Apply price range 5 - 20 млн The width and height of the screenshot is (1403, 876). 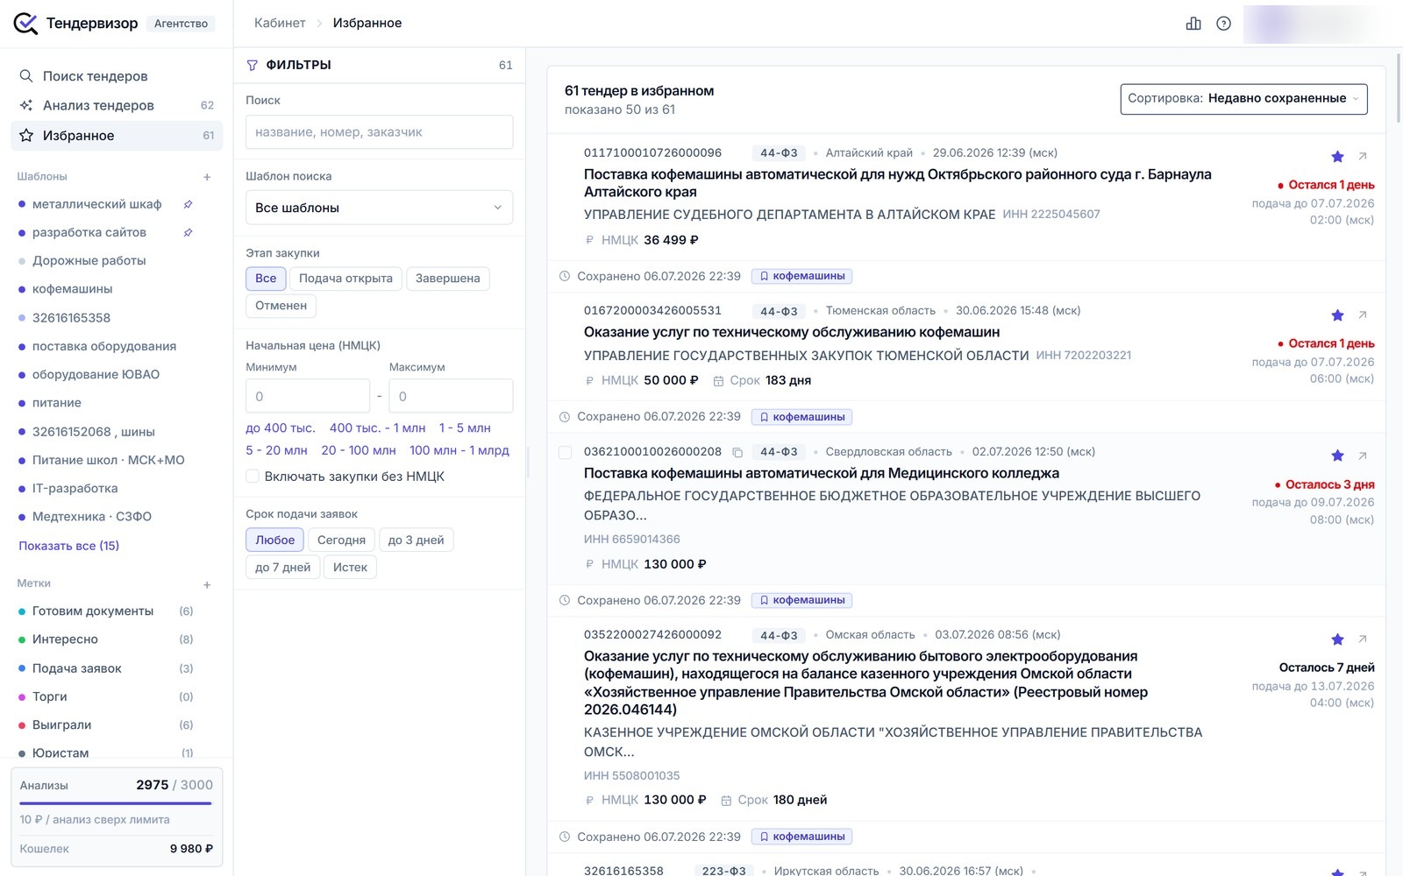tap(276, 450)
